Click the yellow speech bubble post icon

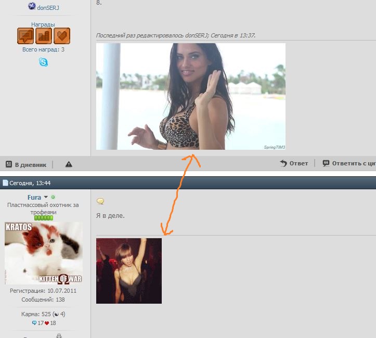click(100, 201)
